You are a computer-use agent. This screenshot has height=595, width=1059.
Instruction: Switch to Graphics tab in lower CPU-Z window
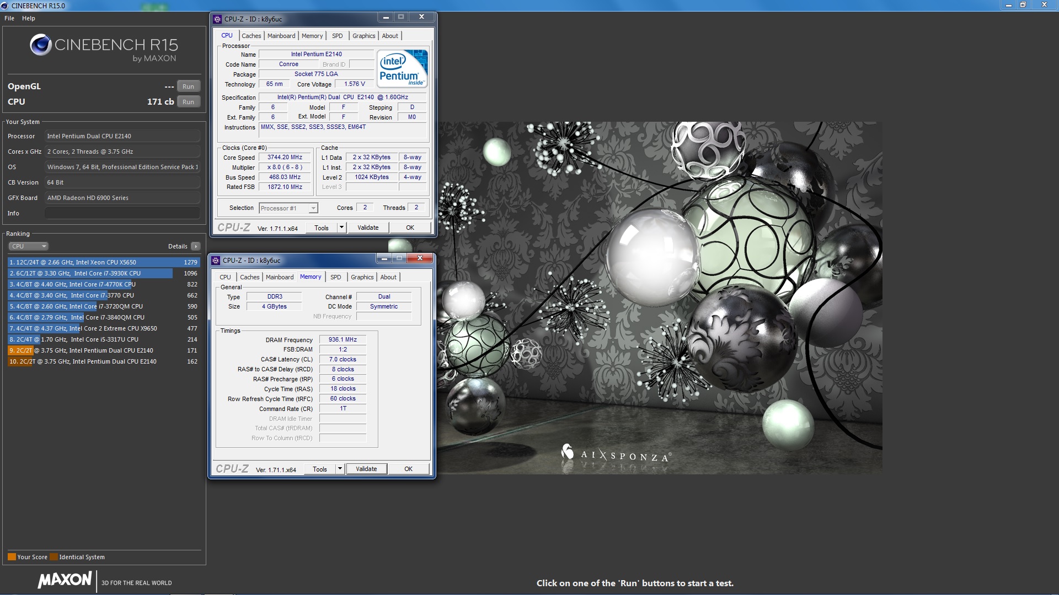(x=362, y=277)
